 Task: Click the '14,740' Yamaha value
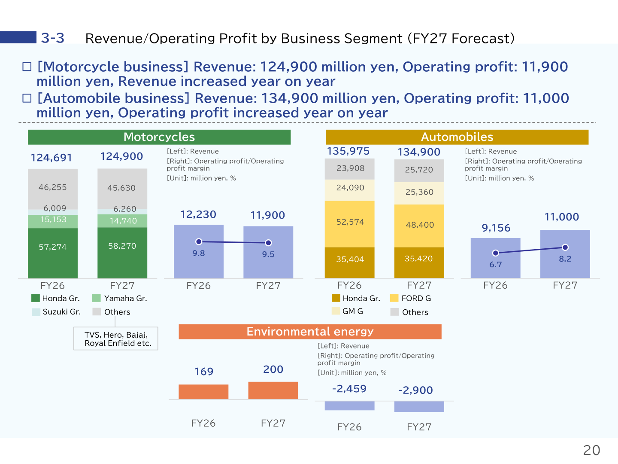tap(124, 221)
